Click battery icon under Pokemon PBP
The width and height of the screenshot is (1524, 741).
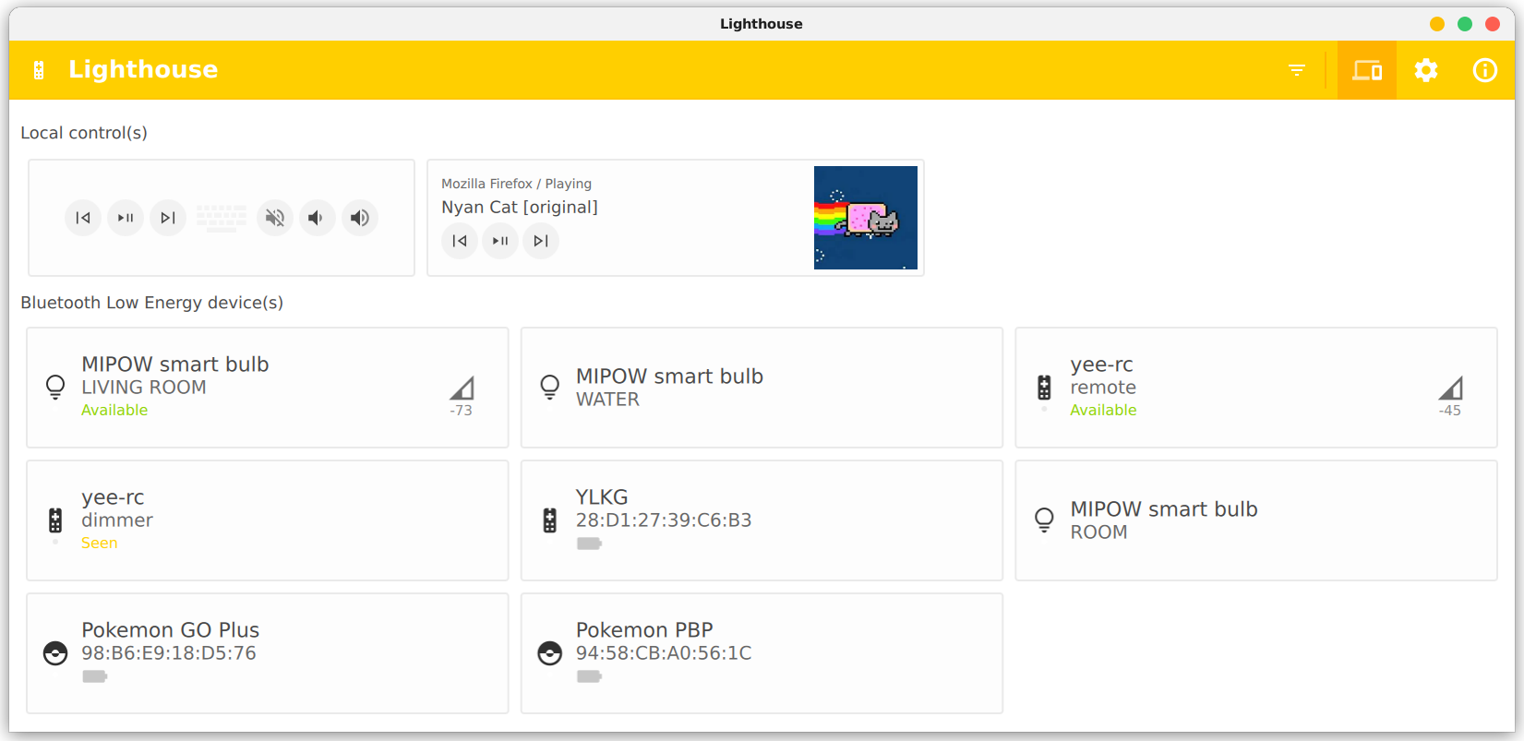tap(589, 676)
